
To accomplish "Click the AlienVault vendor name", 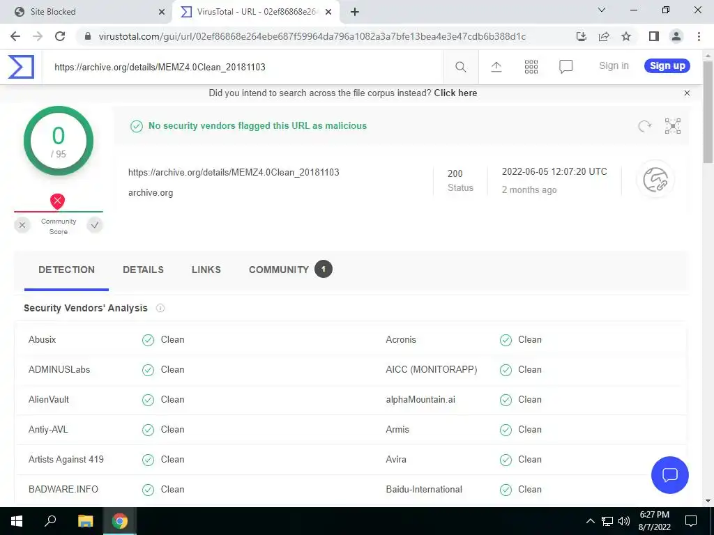I will (49, 400).
